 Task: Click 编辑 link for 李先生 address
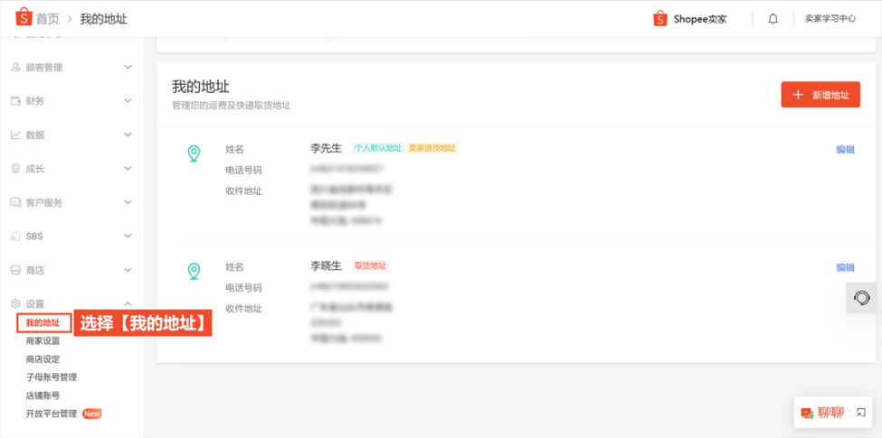tap(845, 150)
